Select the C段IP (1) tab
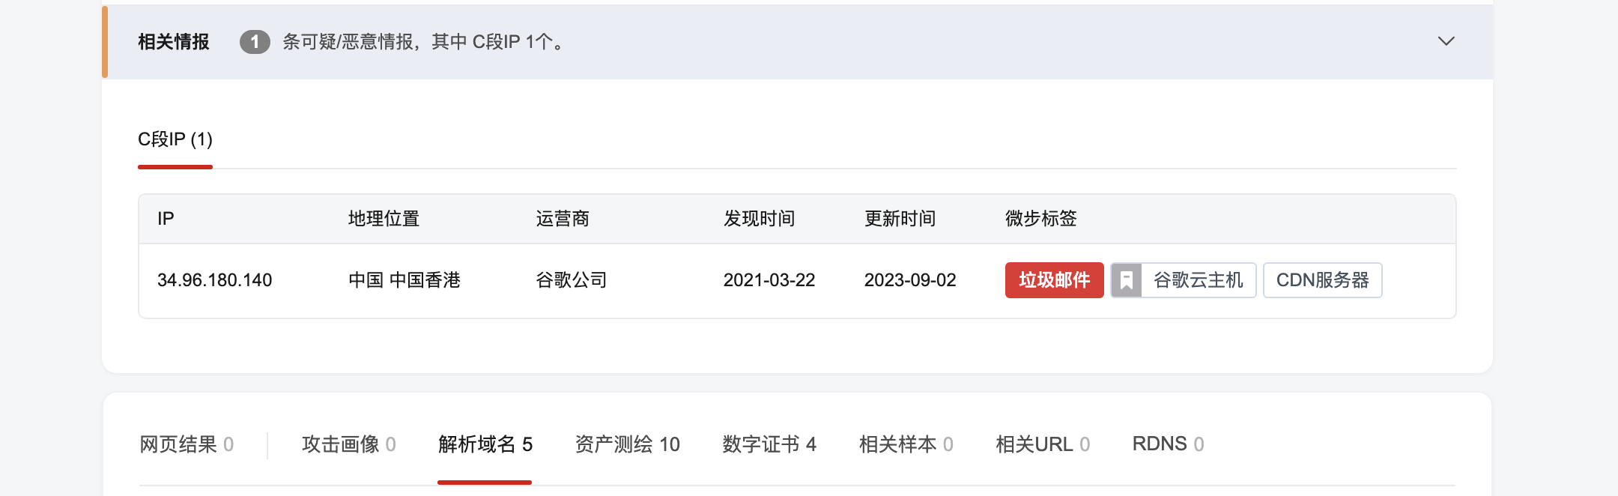This screenshot has width=1618, height=496. click(x=175, y=139)
